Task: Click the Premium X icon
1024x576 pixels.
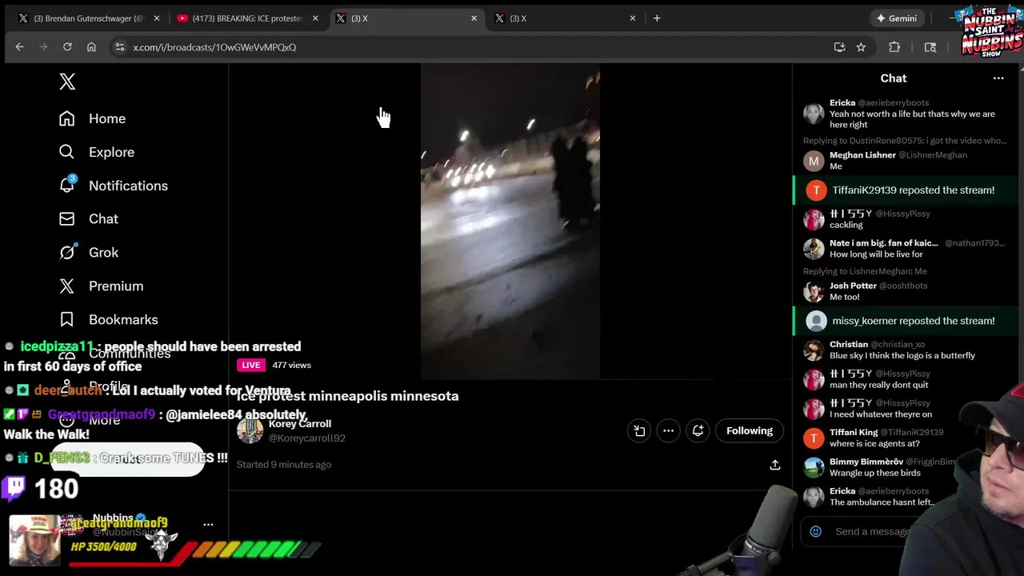Action: pos(67,286)
